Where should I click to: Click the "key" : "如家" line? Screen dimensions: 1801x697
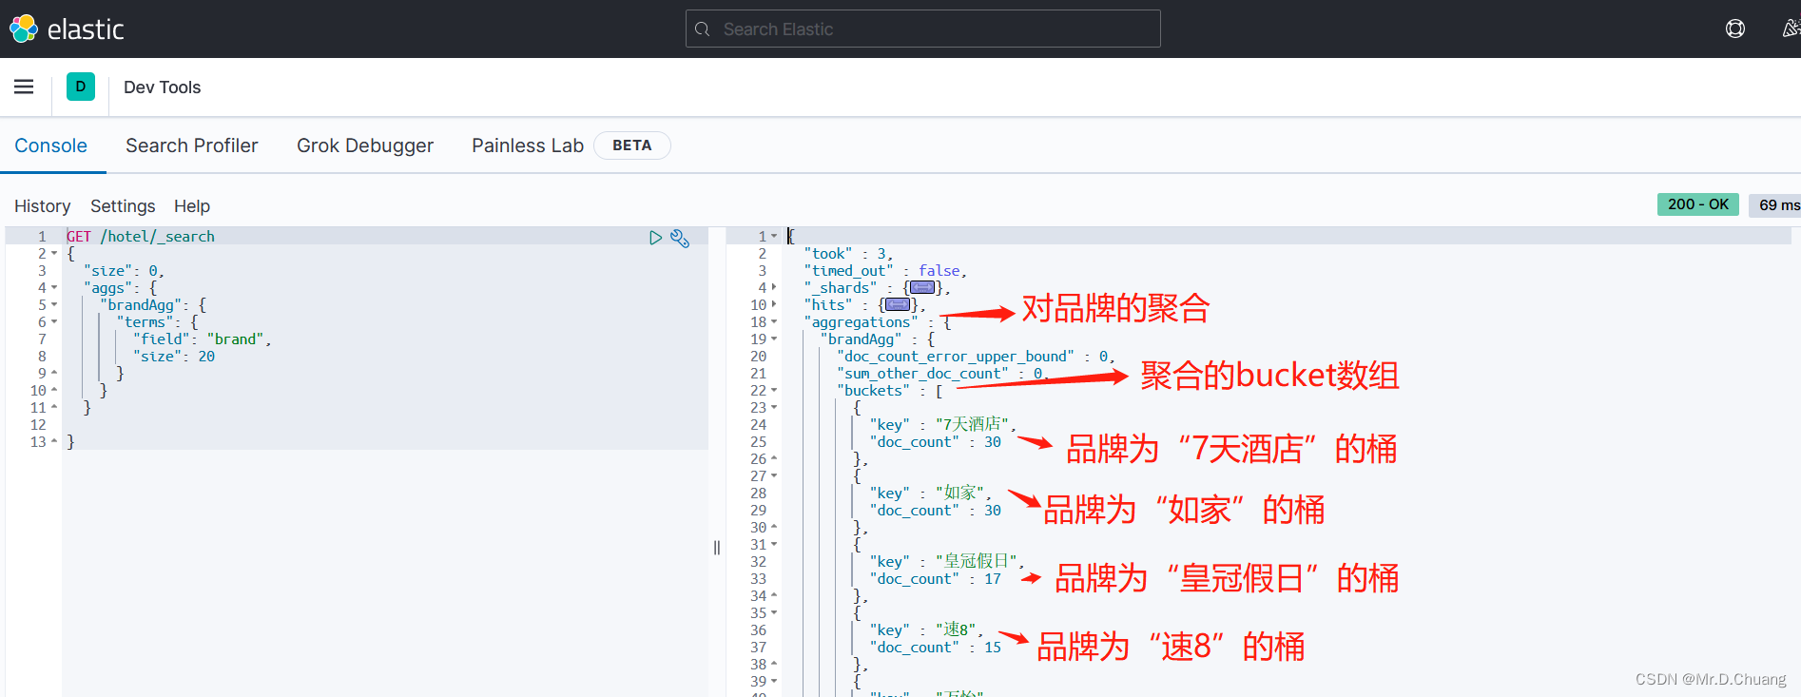pos(931,493)
